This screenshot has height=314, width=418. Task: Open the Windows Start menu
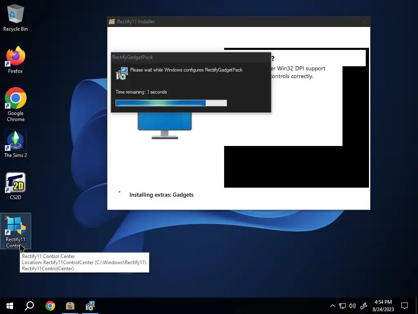click(10, 306)
